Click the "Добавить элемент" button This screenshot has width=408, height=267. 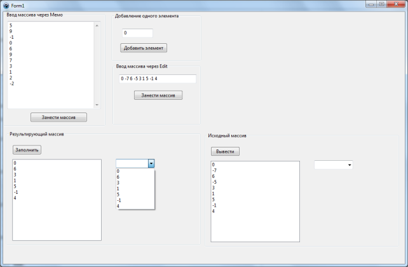(x=144, y=48)
